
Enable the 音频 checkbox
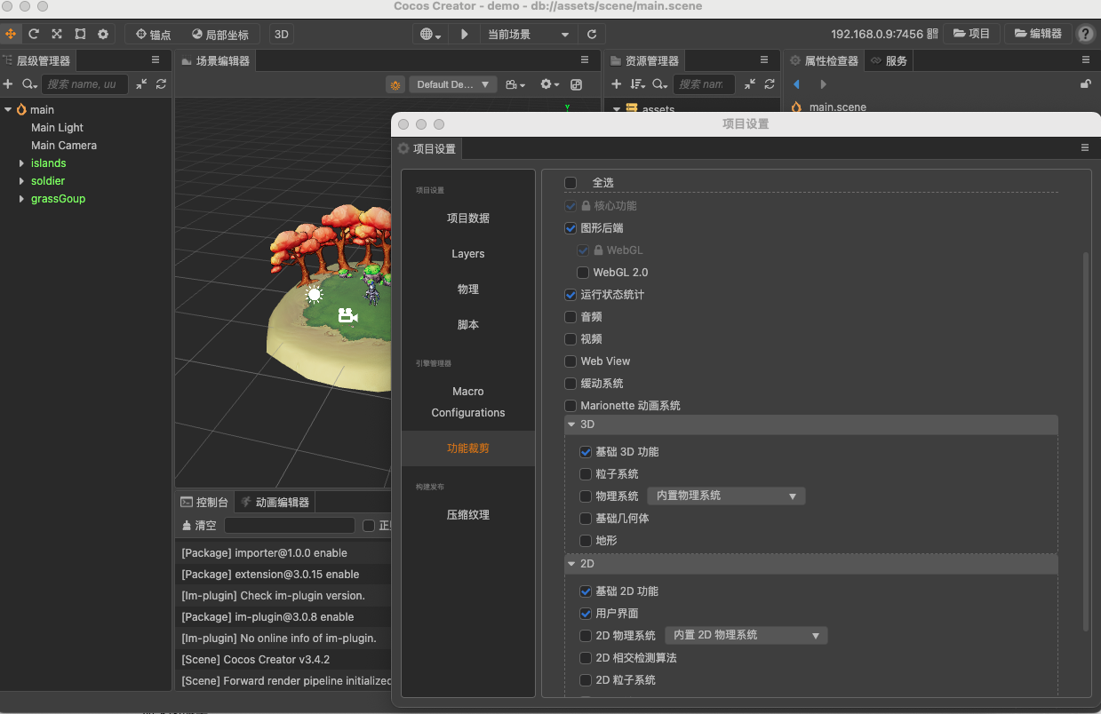click(x=570, y=317)
